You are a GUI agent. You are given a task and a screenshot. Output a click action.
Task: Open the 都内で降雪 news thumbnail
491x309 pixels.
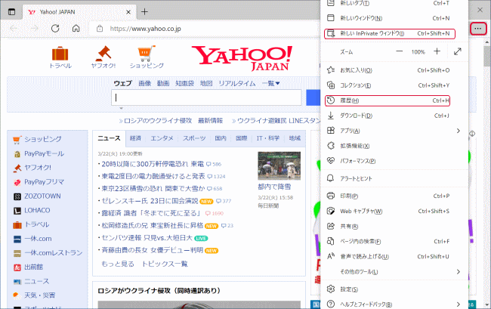tap(279, 166)
